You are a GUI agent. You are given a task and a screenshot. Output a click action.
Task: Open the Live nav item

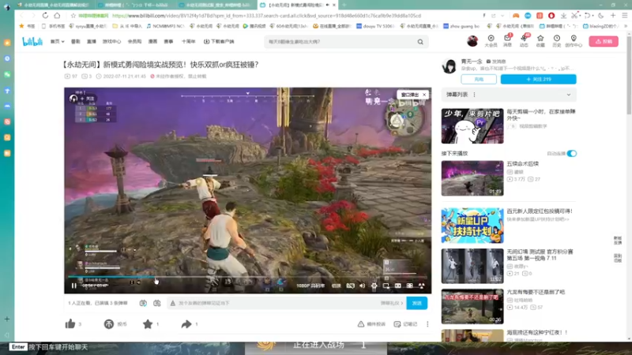[x=92, y=42]
